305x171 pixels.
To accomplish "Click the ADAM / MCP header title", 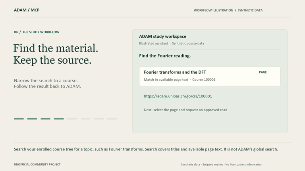I will pyautogui.click(x=27, y=10).
